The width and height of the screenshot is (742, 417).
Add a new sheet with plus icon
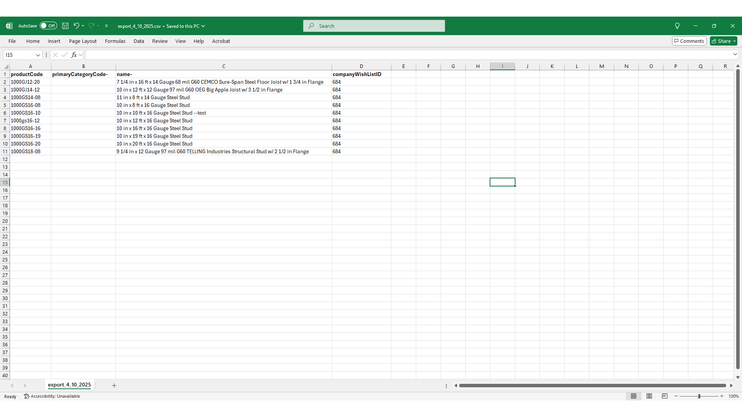pos(114,385)
